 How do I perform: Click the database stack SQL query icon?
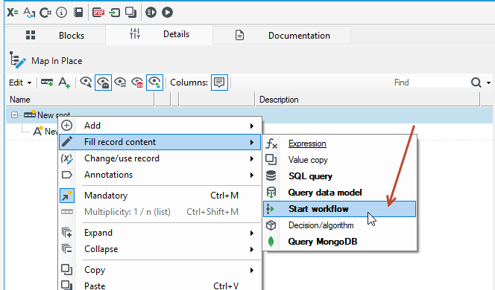click(271, 175)
